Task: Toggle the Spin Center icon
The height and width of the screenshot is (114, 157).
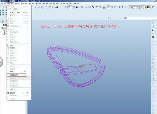Action: click(70, 7)
